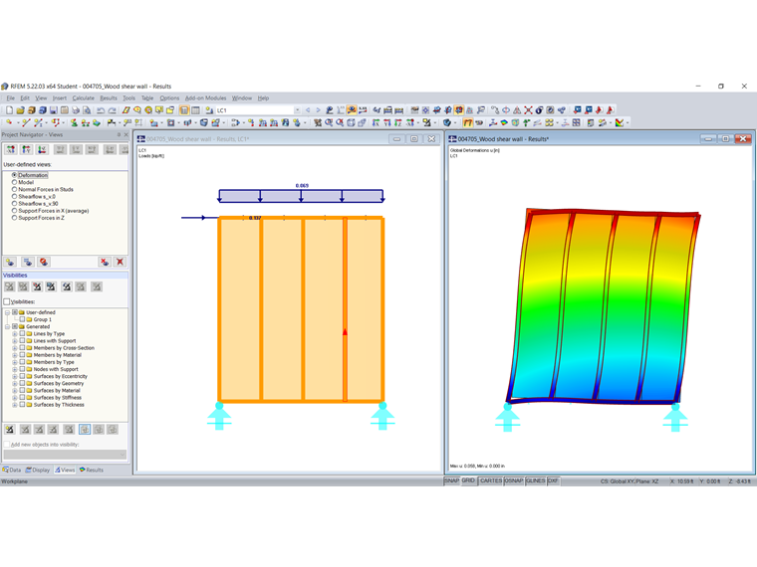This screenshot has height=567, width=757.
Task: Toggle the highlighted navigator panel icon
Action: pyautogui.click(x=184, y=110)
